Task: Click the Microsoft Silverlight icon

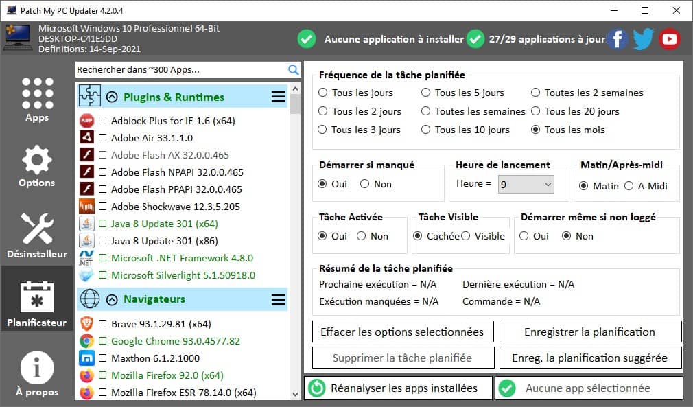Action: [86, 275]
